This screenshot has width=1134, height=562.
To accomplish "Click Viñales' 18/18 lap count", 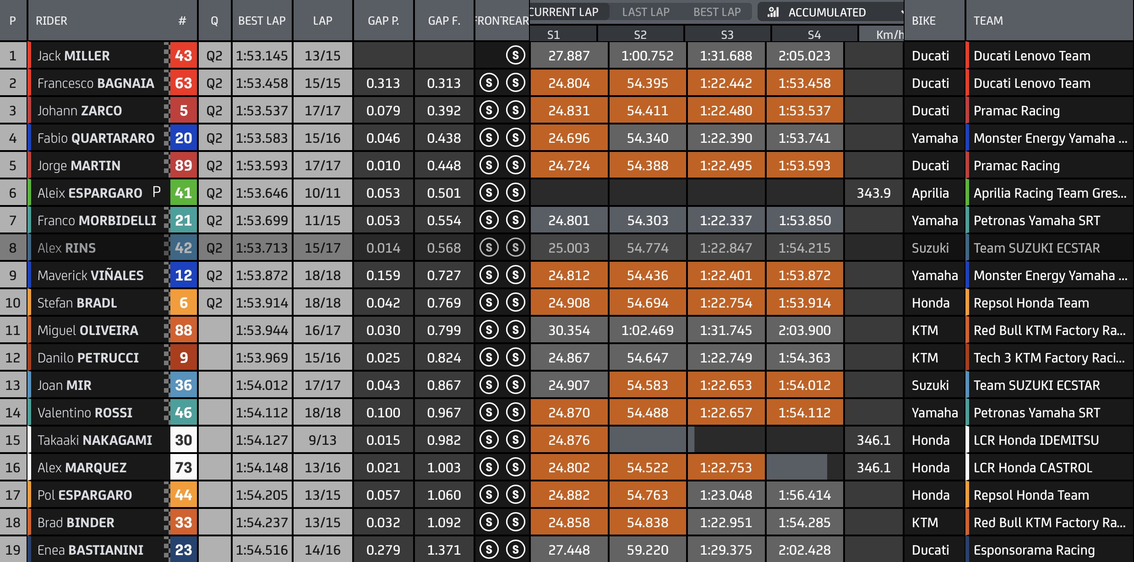I will pyautogui.click(x=322, y=275).
